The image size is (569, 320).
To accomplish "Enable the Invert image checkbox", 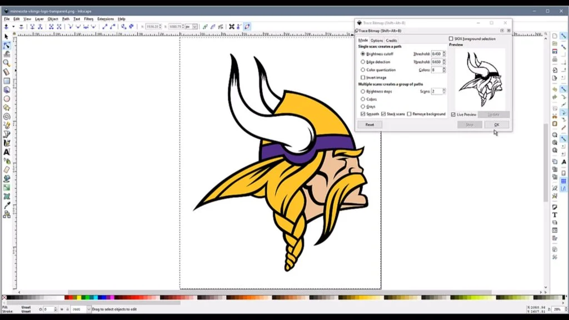I will 363,78.
